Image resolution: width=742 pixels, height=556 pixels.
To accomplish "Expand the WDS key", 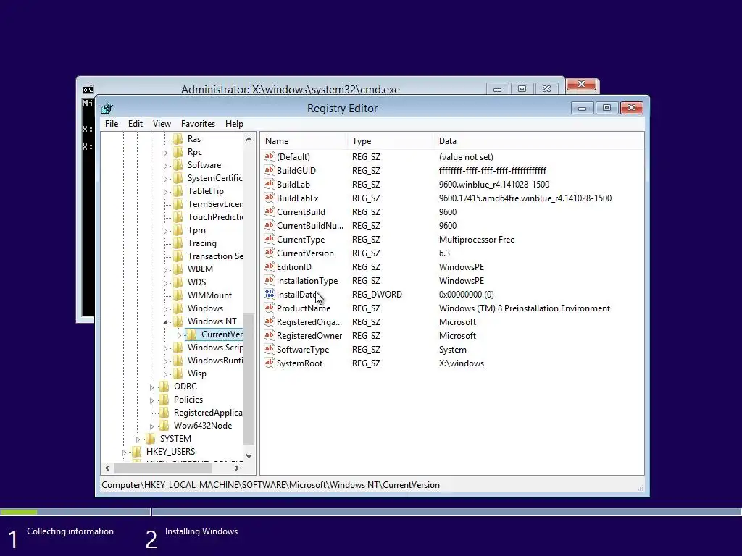I will click(165, 283).
